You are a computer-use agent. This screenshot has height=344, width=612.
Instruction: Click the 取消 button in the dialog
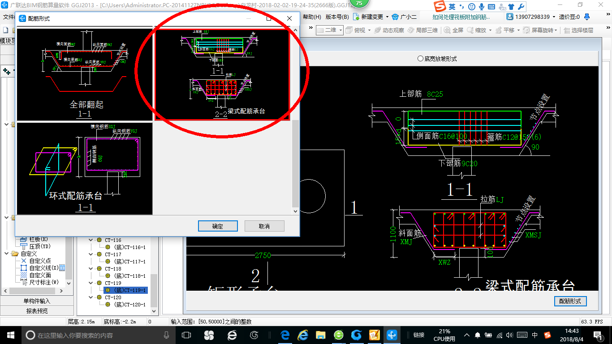coord(264,226)
